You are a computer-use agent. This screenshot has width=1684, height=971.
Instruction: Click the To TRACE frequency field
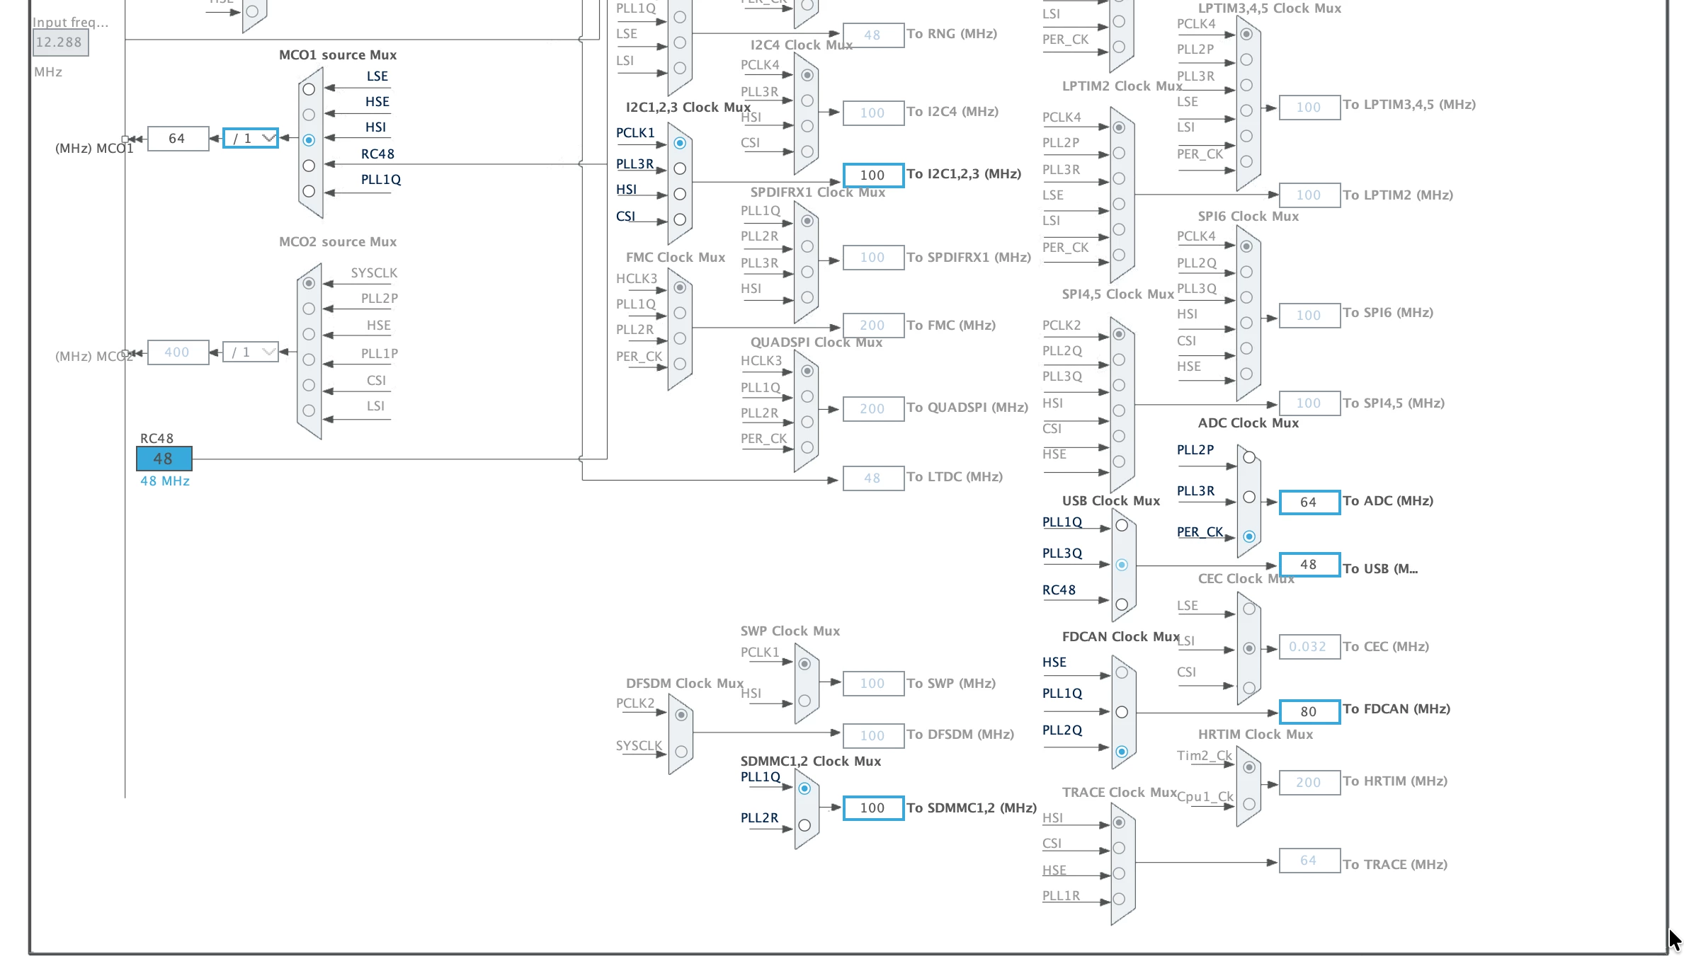(1309, 860)
